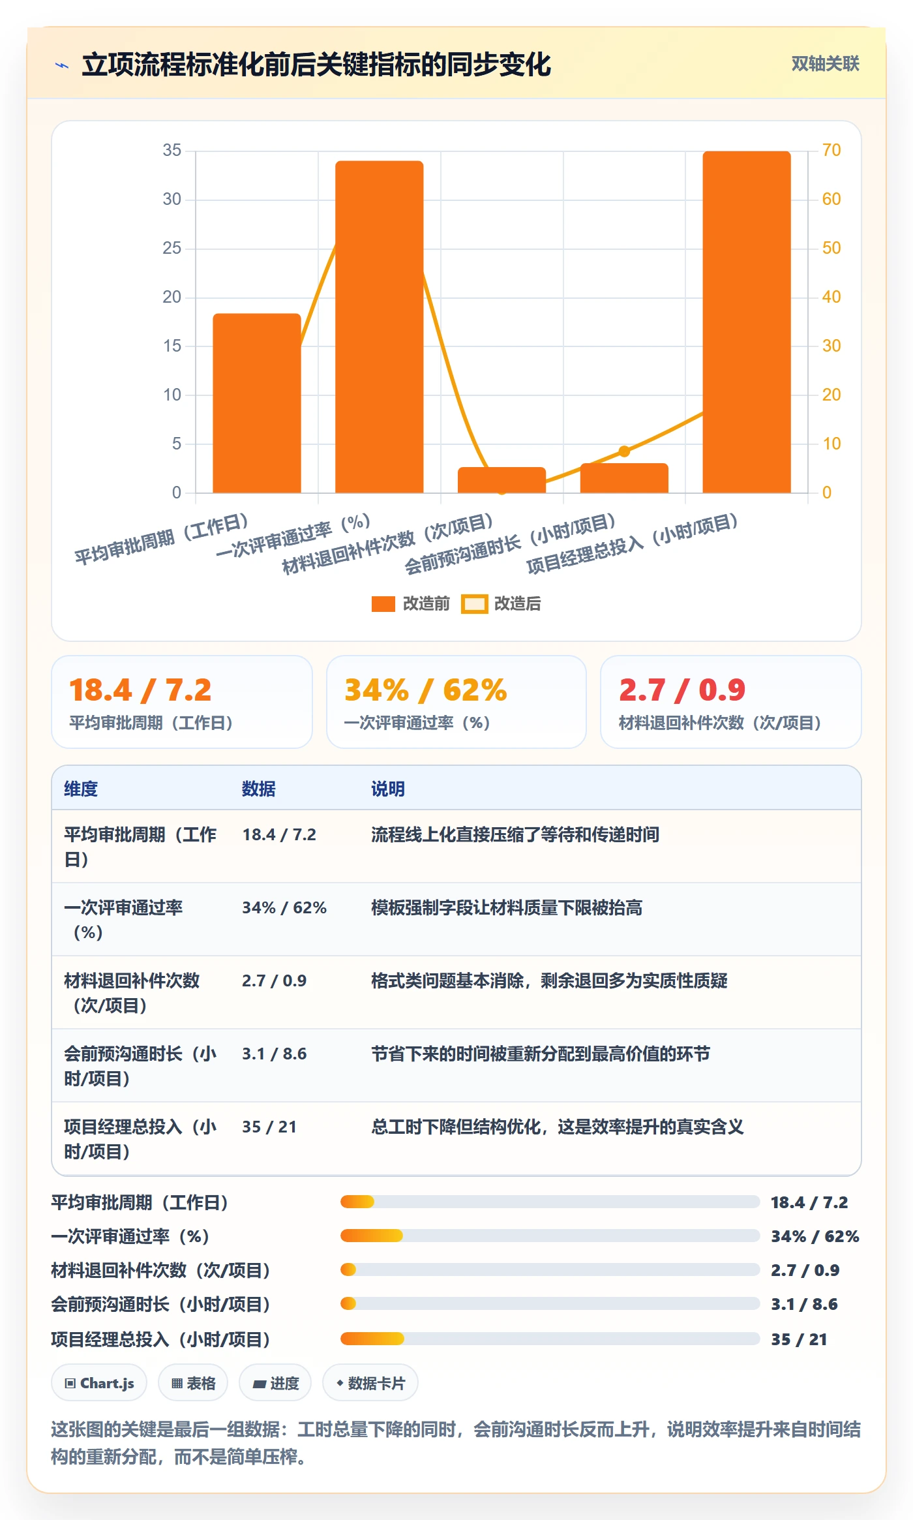Click the lightning icon beside the title
The height and width of the screenshot is (1520, 913).
click(x=62, y=65)
